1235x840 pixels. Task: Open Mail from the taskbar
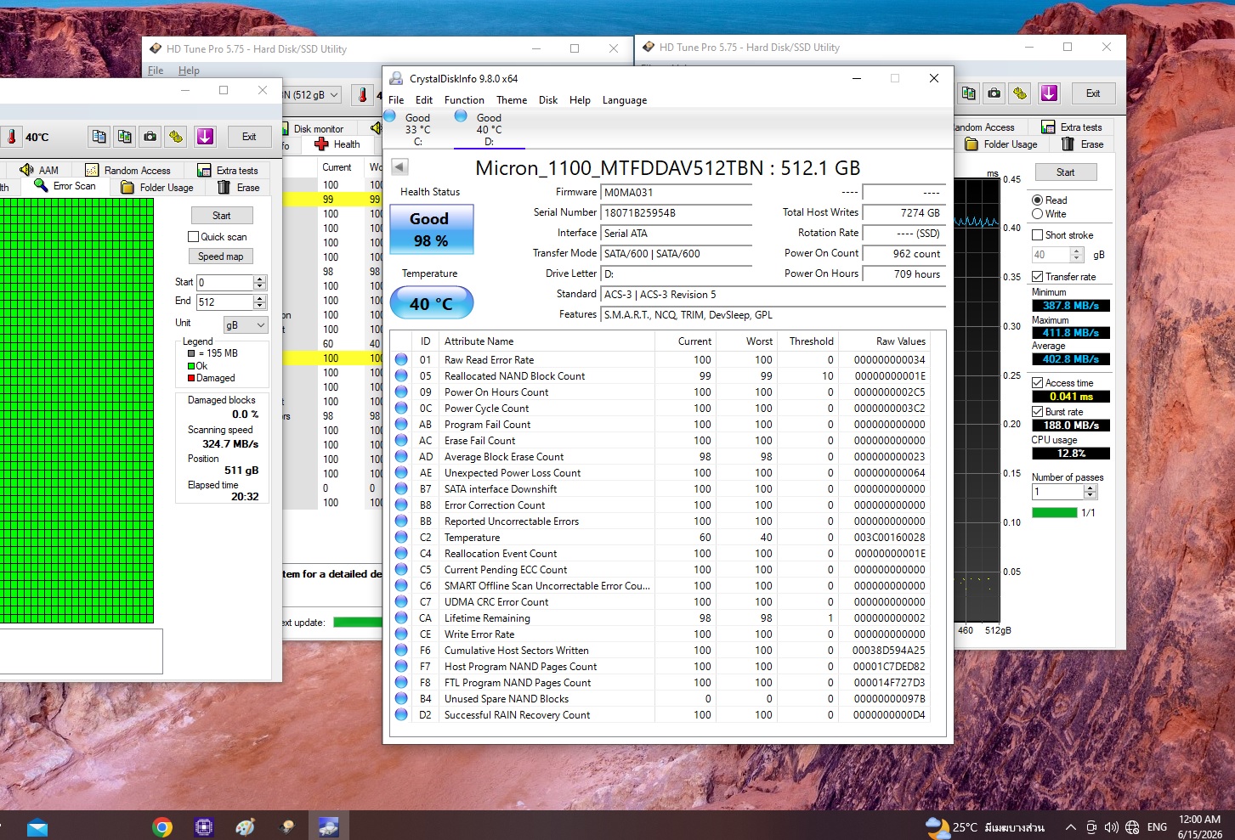37,826
